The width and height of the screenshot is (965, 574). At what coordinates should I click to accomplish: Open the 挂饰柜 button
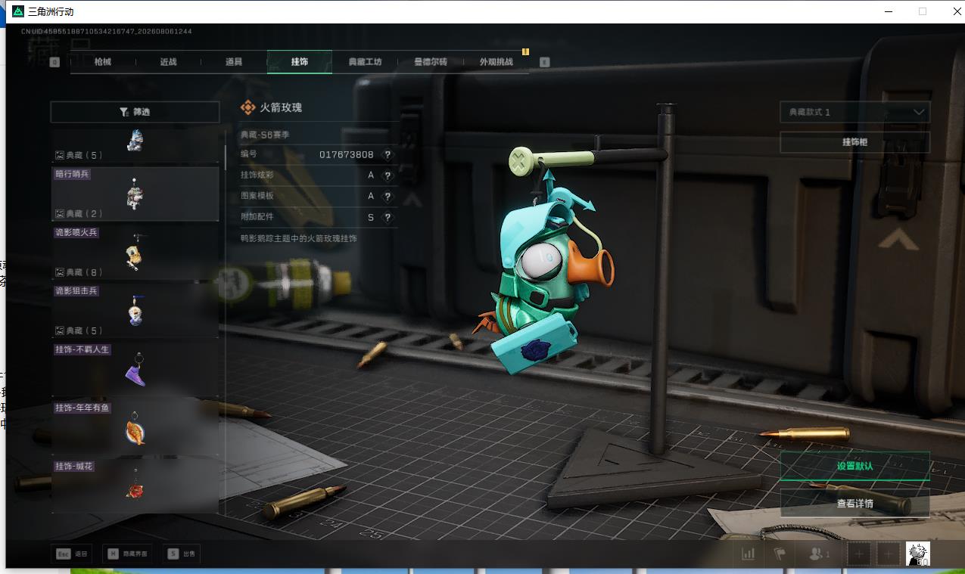point(855,142)
